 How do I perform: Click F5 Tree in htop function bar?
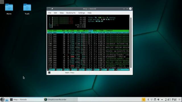coord(81,70)
